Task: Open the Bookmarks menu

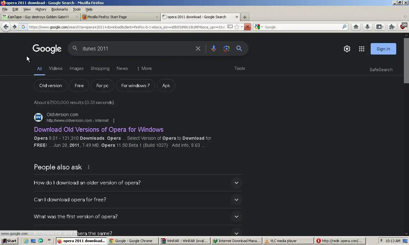Action: tap(59, 9)
